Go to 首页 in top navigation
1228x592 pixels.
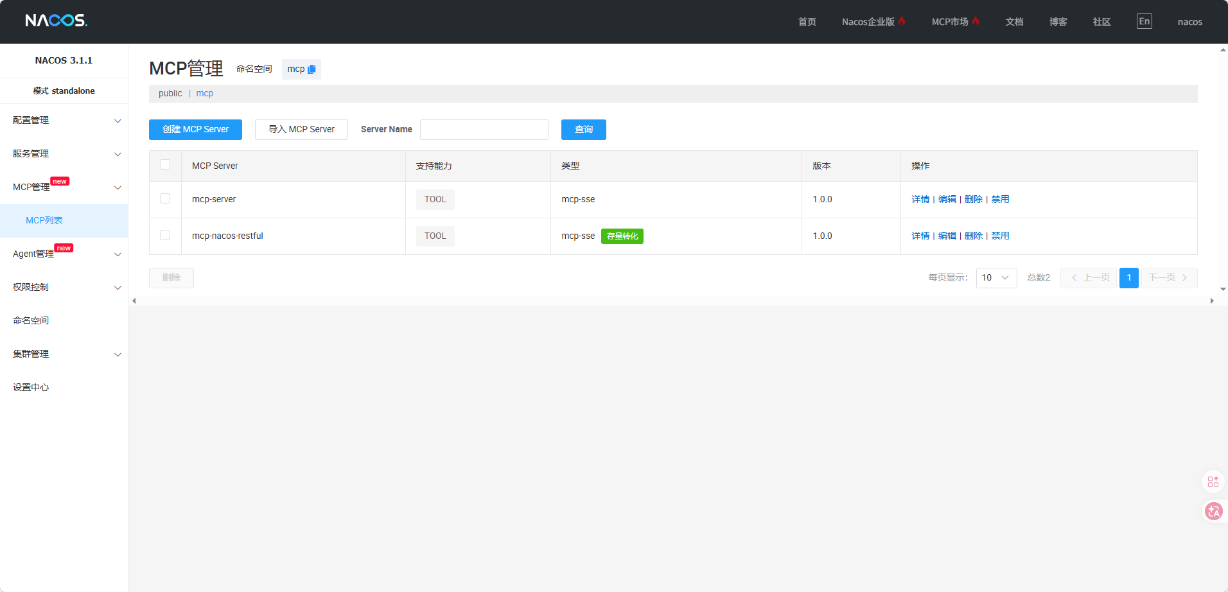[x=807, y=22]
